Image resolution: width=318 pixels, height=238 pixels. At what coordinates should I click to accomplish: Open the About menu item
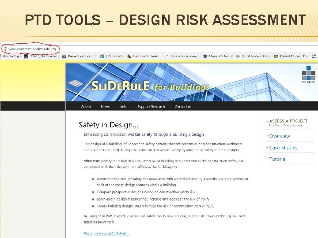pyautogui.click(x=86, y=107)
